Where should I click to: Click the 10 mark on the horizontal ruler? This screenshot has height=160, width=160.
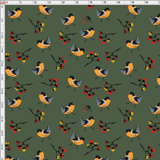point(35,2)
